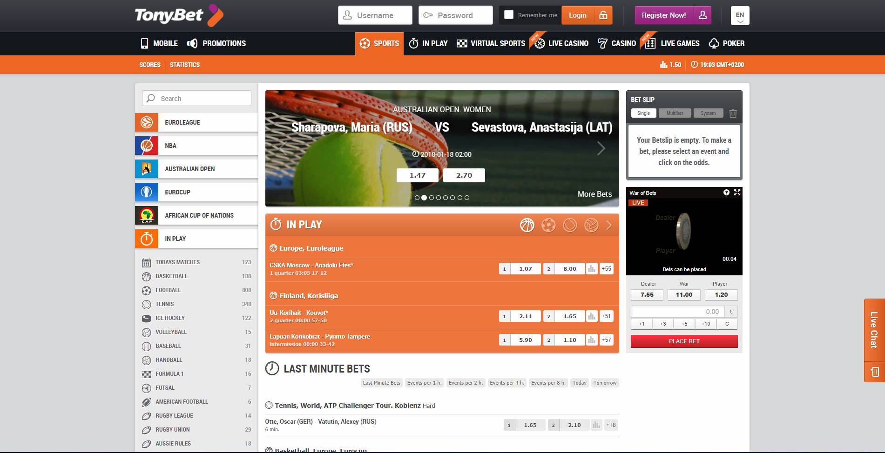
Task: Open the Casino tab
Action: pyautogui.click(x=617, y=43)
